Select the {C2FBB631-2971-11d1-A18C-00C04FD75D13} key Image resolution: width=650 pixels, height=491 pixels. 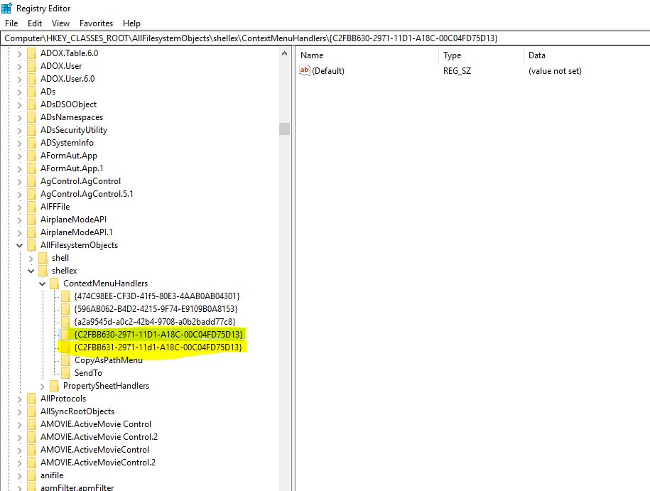click(x=158, y=347)
